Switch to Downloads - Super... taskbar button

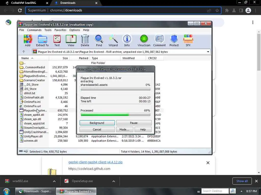point(35,191)
